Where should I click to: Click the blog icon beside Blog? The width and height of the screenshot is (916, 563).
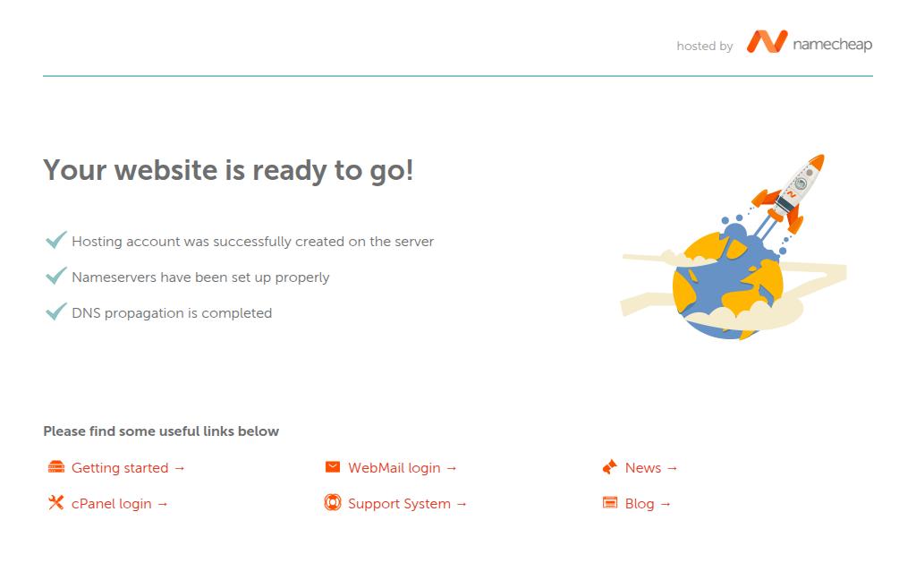click(x=609, y=502)
